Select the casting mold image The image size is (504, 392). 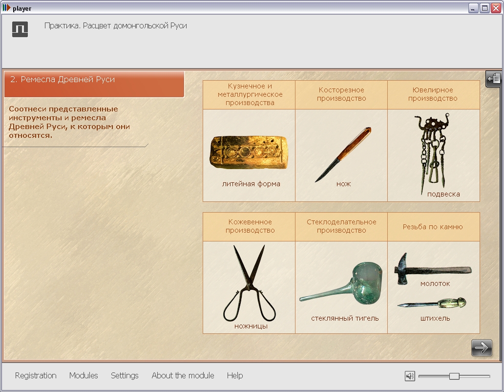pyautogui.click(x=249, y=152)
